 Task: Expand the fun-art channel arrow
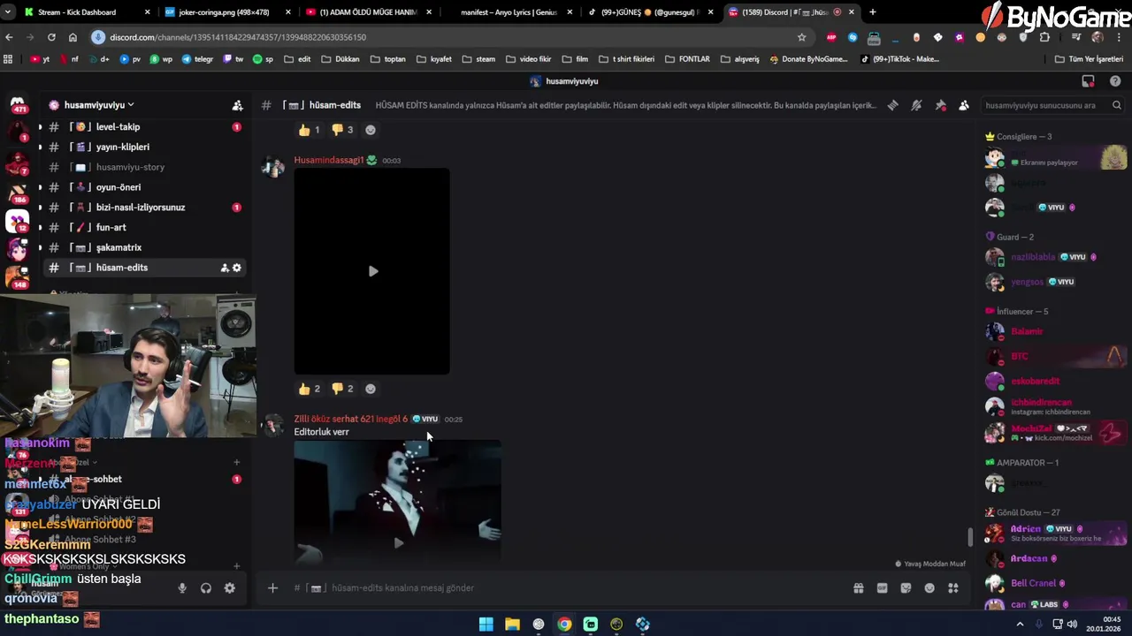(x=40, y=228)
